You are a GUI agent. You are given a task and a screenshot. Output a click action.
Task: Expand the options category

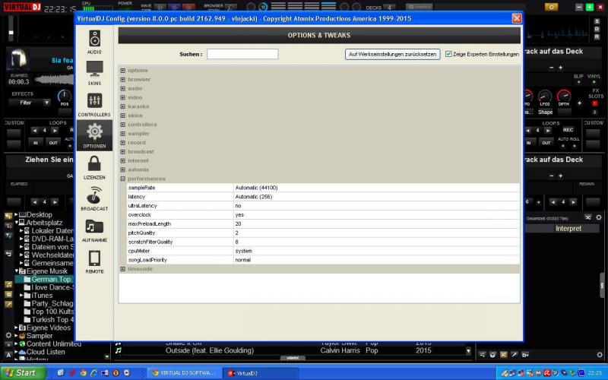pos(123,71)
